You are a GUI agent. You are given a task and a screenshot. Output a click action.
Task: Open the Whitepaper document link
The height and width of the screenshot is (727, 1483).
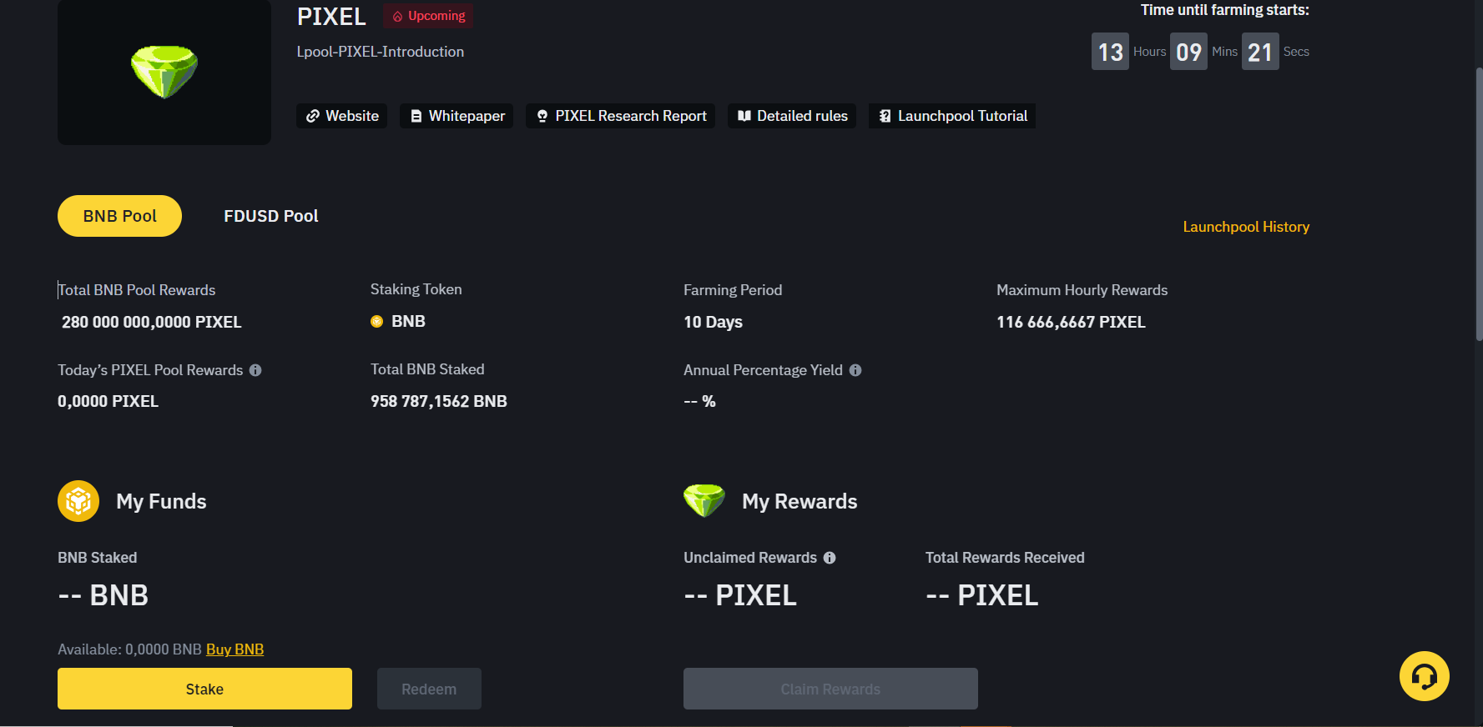coord(457,116)
